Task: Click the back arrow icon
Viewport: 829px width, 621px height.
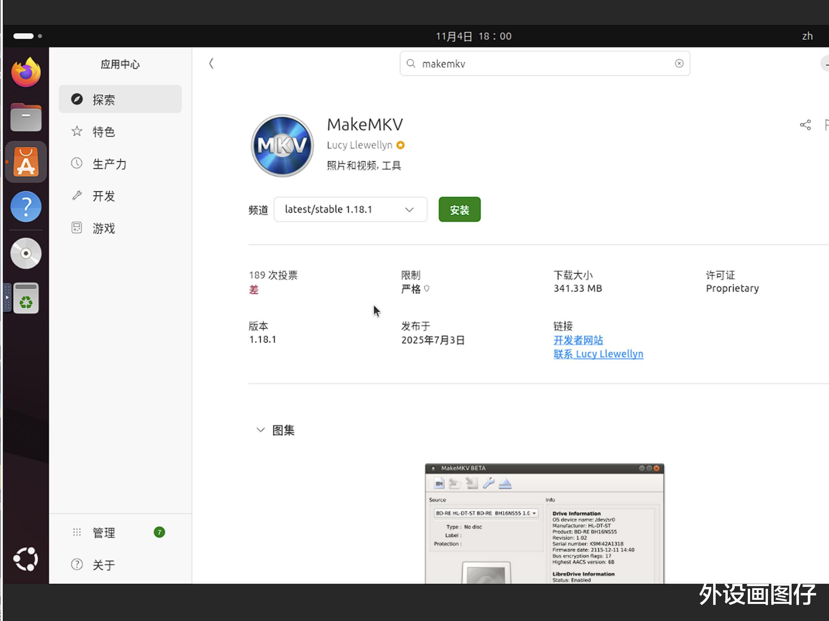Action: [211, 63]
